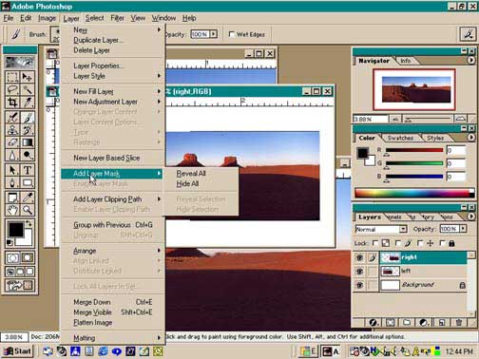
Task: Pick a color from the spectrum bar
Action: 414,193
